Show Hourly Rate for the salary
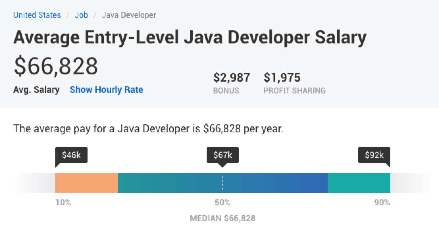Screen dimensions: 439x233 pyautogui.click(x=106, y=90)
